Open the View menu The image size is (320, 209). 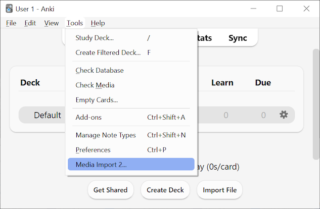click(52, 23)
